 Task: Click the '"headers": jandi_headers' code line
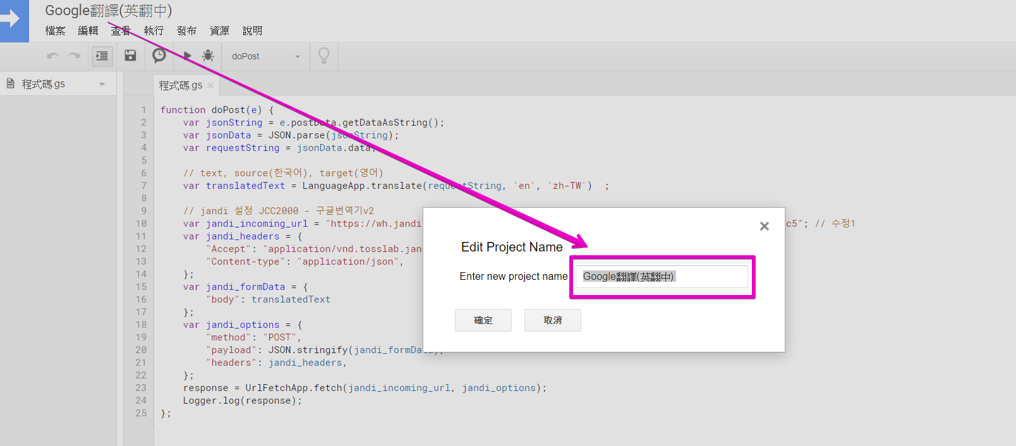click(276, 363)
